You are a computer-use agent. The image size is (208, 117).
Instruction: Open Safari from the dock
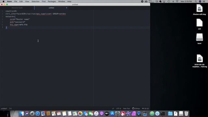38,114
